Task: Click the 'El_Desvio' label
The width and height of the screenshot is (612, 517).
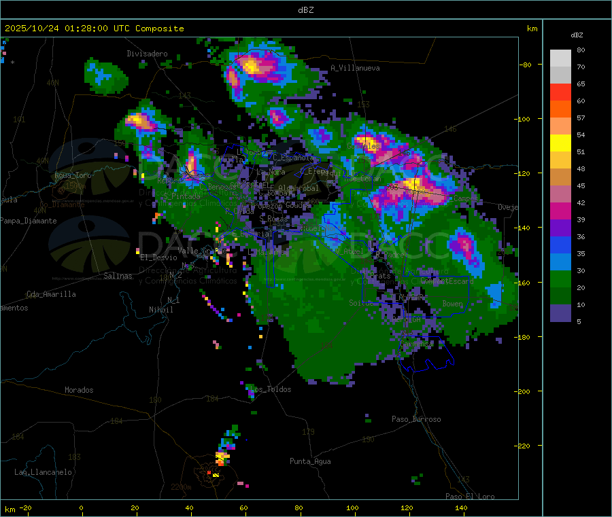Action: click(158, 257)
